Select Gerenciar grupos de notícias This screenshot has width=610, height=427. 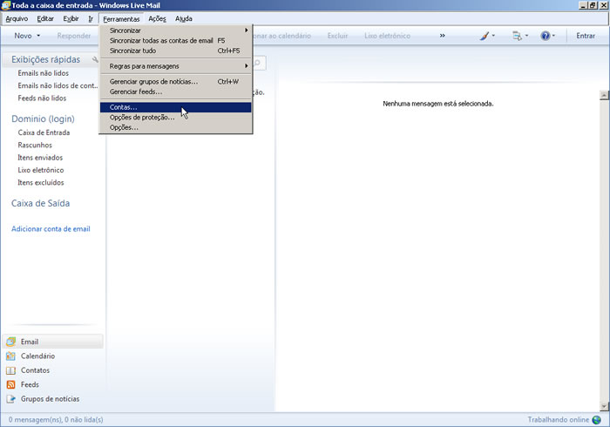point(175,82)
